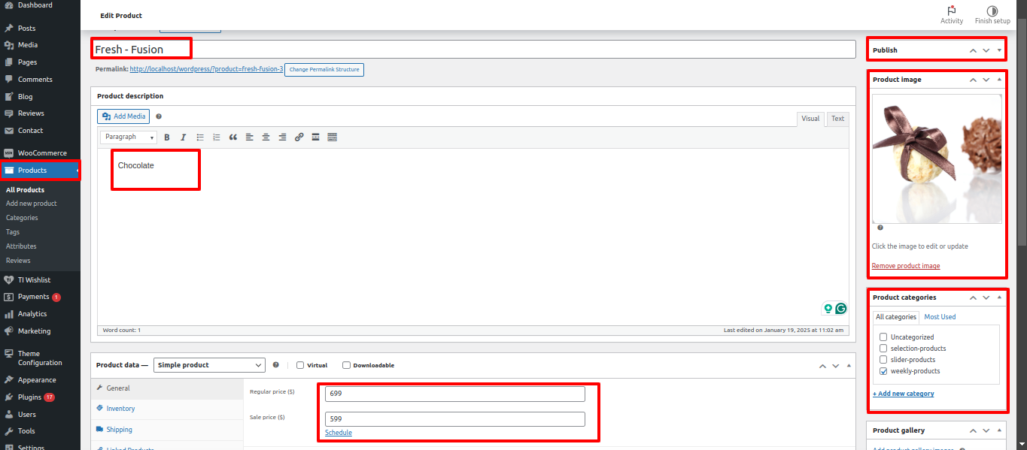Screen dimensions: 1027x450
Task: Apply italic formatting in the editor
Action: (x=183, y=137)
